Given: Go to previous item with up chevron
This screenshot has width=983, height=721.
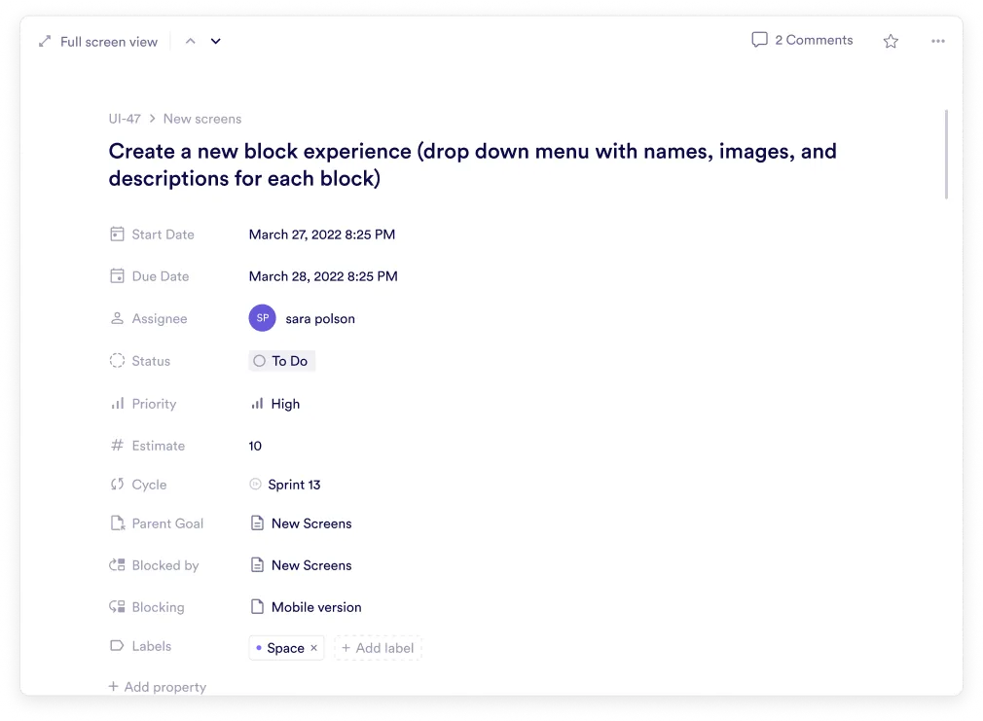Looking at the screenshot, I should click(x=191, y=41).
